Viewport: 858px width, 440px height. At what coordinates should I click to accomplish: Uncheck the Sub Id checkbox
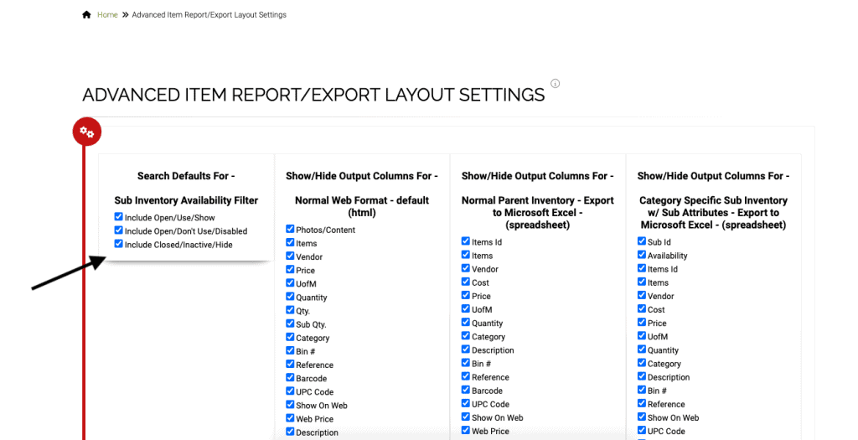tap(642, 241)
